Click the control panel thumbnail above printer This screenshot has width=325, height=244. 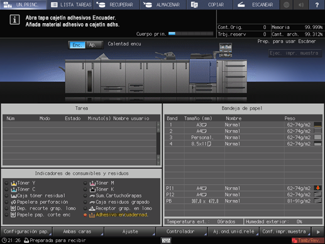click(226, 50)
